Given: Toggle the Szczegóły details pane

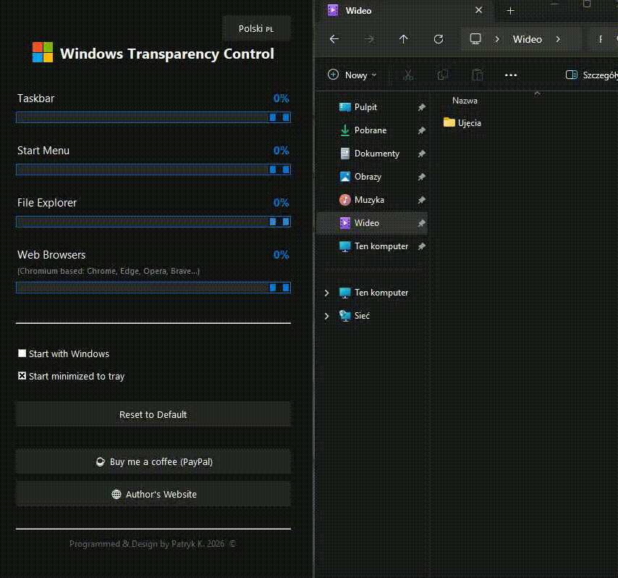Looking at the screenshot, I should [593, 75].
